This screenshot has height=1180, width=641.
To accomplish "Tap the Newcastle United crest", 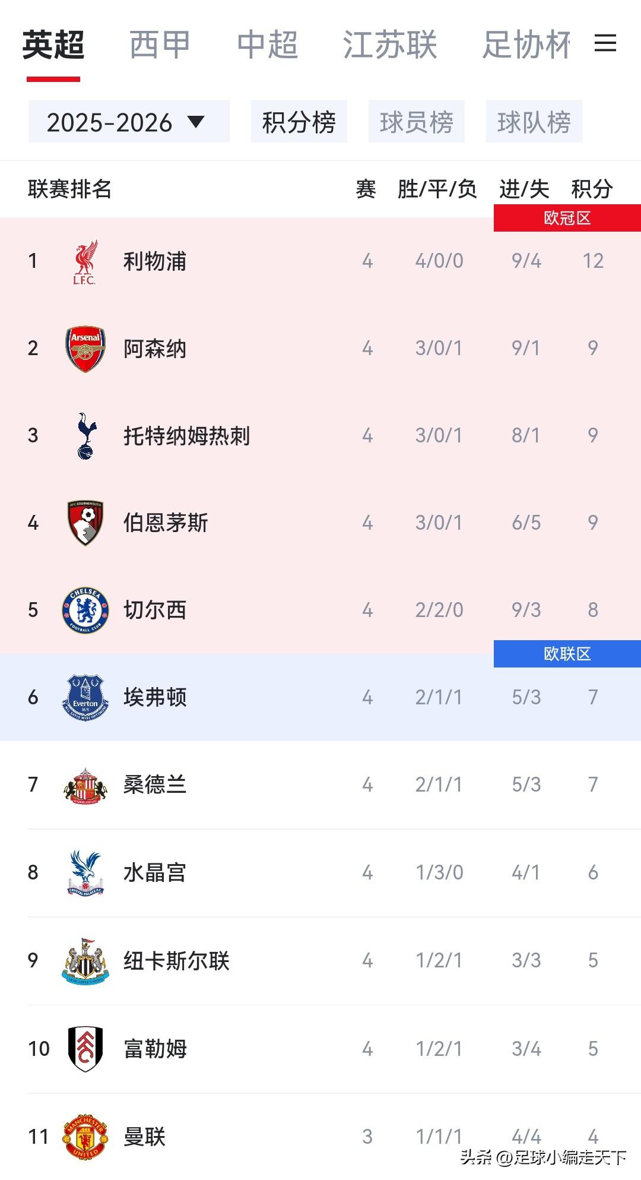I will point(85,960).
